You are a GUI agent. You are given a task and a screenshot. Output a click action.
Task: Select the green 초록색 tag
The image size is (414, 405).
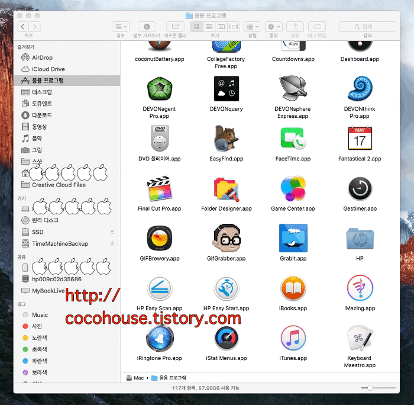click(67, 349)
